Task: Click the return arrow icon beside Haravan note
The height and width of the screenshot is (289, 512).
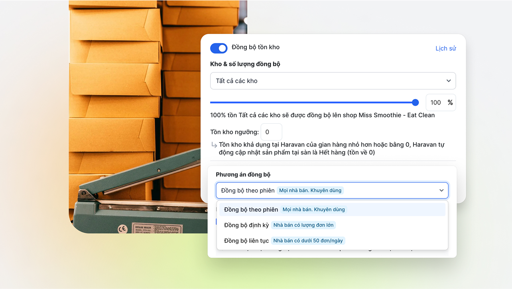Action: click(214, 145)
